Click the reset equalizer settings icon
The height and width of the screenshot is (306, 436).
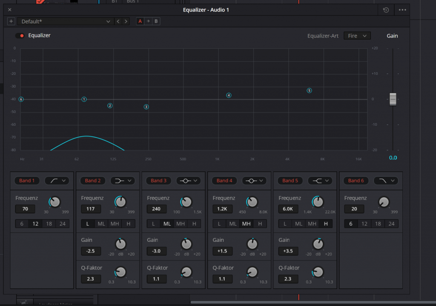386,10
